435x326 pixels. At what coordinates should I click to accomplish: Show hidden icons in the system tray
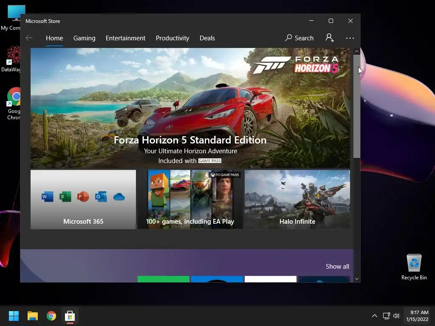coord(375,316)
